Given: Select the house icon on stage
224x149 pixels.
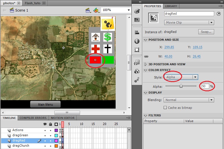Looking at the screenshot, I should (x=96, y=37).
